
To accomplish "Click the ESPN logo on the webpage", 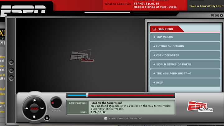I will pyautogui.click(x=23, y=11).
